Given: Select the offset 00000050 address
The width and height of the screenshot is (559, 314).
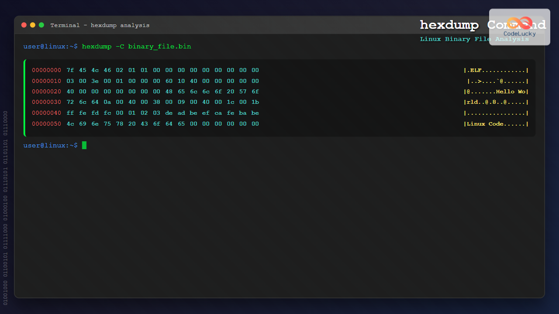Looking at the screenshot, I should (46, 124).
